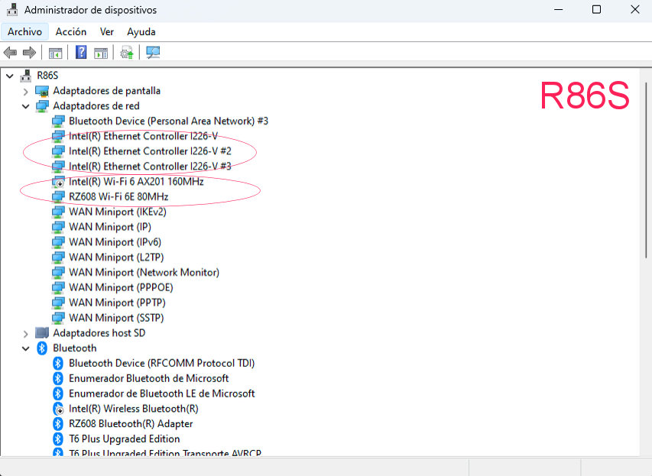Image resolution: width=652 pixels, height=476 pixels.
Task: Click the Bluetooth category icon
Action: point(42,348)
